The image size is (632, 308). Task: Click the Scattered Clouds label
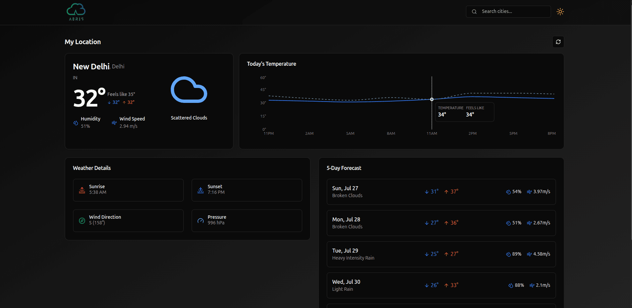tap(189, 118)
